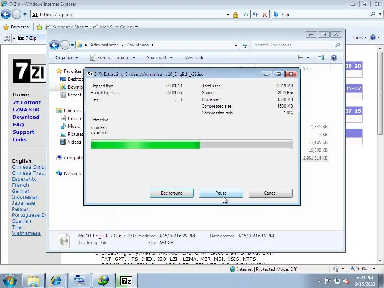Open the Download link on 7-zip.org
384x288 pixels.
pos(26,117)
